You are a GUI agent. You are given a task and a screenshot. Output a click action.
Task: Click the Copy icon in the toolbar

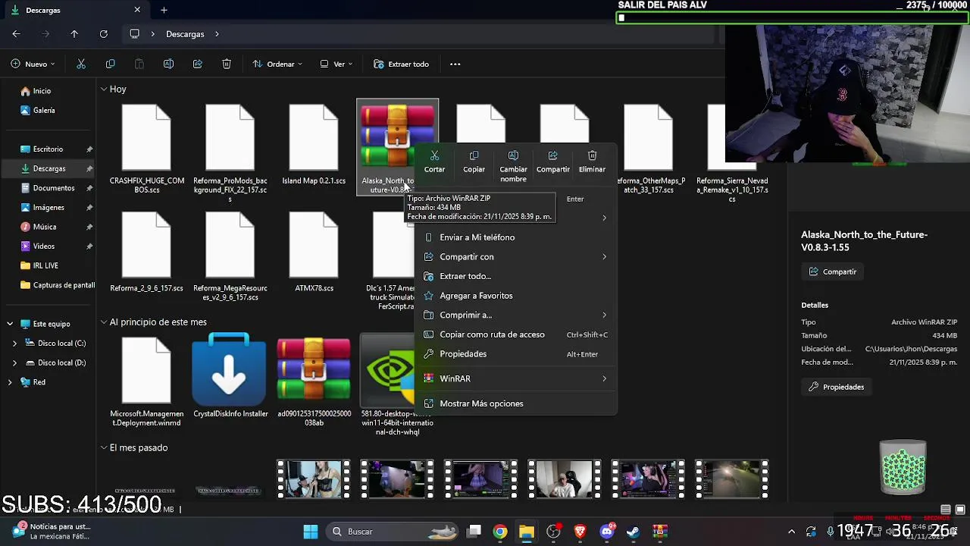[x=111, y=64]
